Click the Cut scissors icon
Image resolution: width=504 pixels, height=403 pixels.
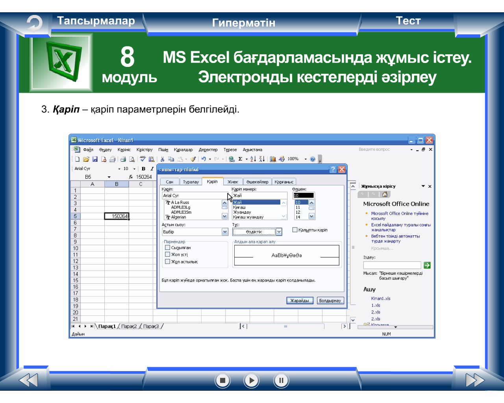tap(162, 159)
